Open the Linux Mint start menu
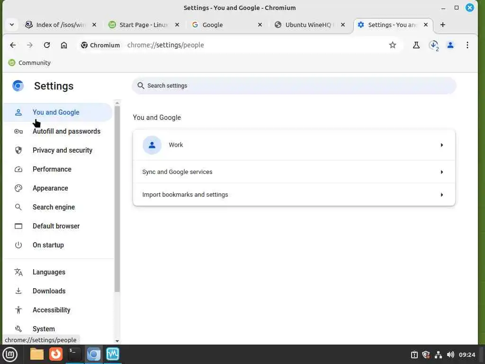Image resolution: width=485 pixels, height=364 pixels. pos(10,355)
